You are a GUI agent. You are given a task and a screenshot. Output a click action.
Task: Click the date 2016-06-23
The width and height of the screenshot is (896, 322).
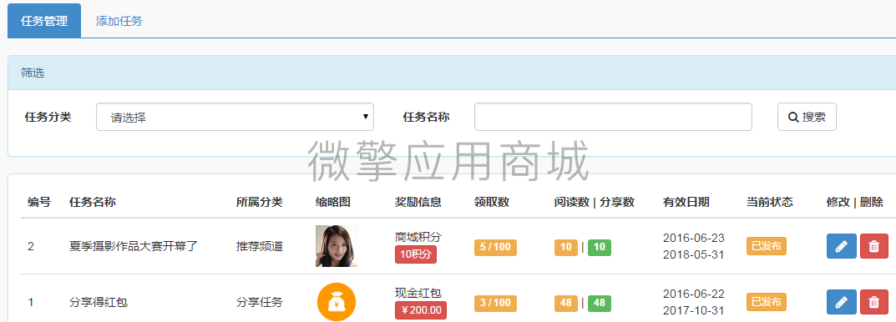[694, 238]
